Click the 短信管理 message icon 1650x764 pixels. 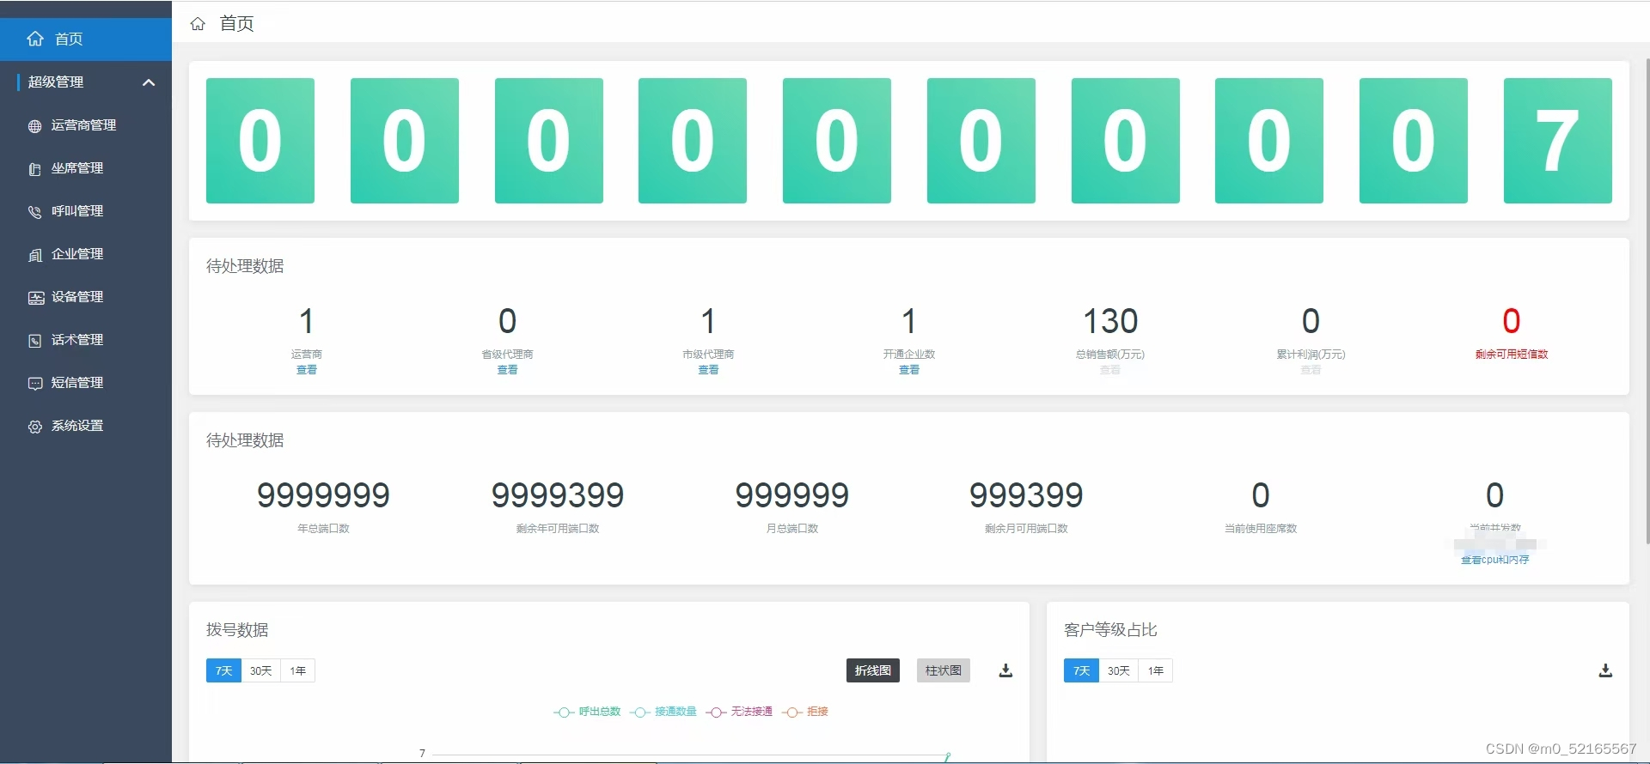[35, 384]
